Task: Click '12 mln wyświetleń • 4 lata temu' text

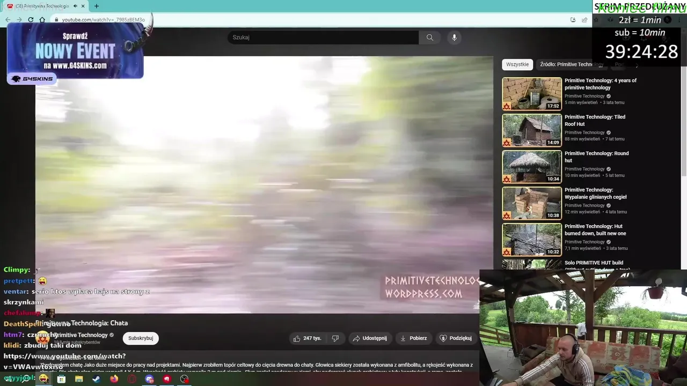Action: click(x=596, y=212)
